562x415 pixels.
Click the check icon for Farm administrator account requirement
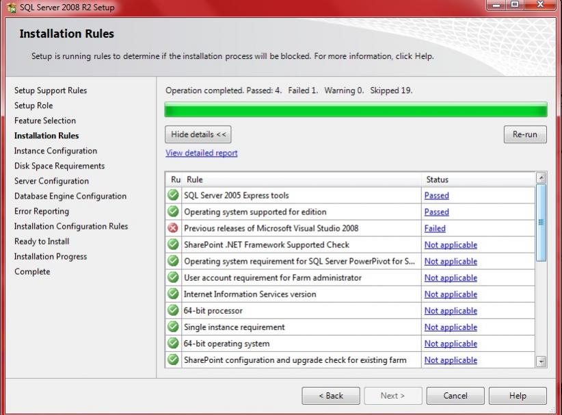(173, 277)
